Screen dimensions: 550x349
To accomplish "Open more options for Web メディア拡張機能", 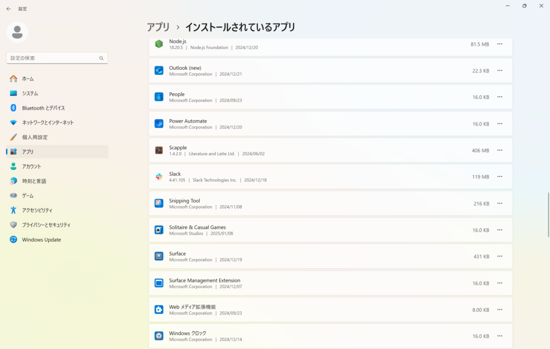I will click(x=500, y=309).
